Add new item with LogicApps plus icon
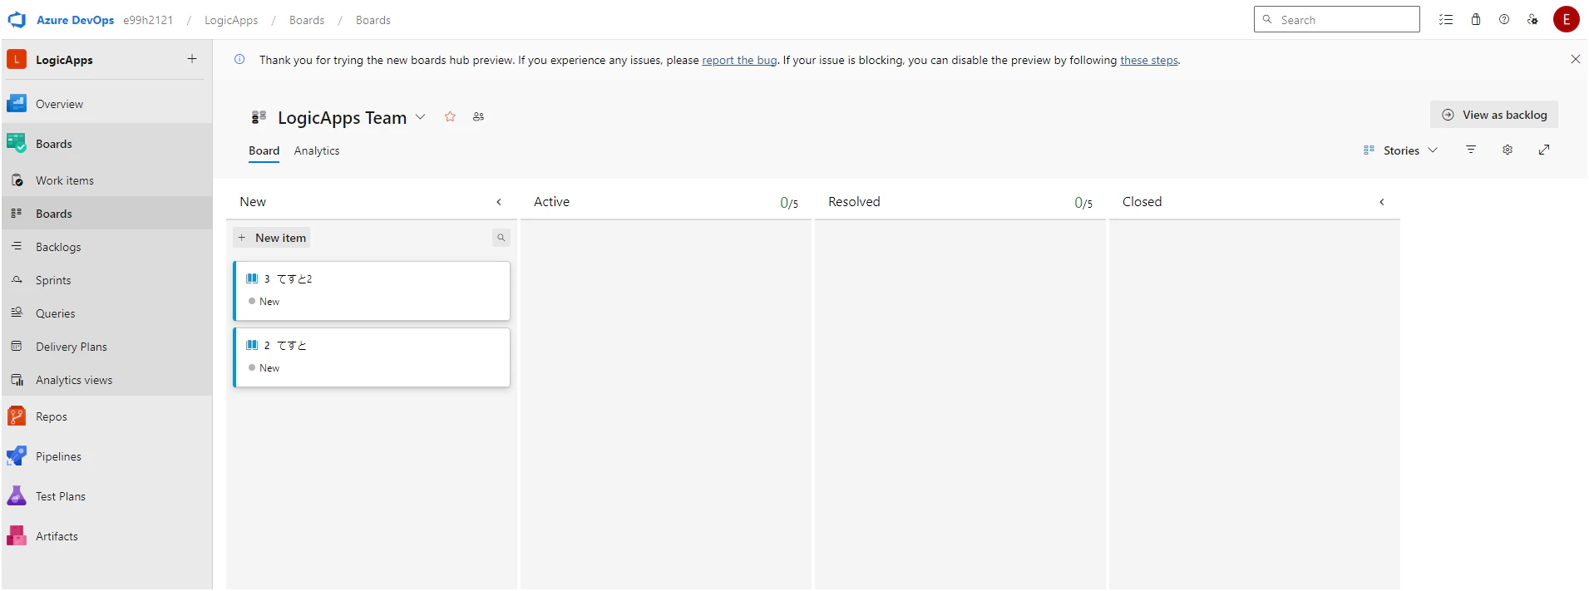This screenshot has width=1589, height=591. (192, 59)
